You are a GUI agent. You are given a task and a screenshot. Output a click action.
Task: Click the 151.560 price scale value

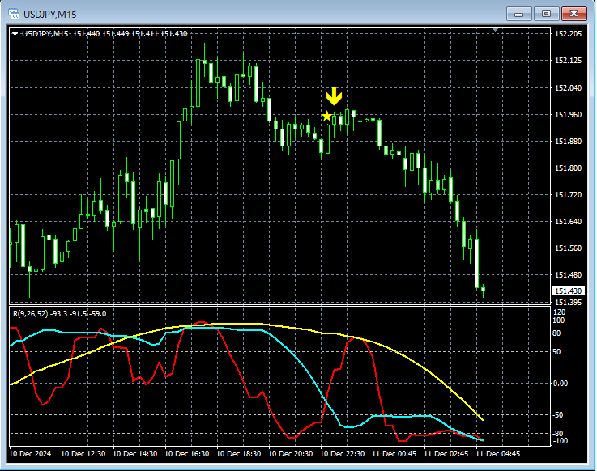pyautogui.click(x=568, y=248)
